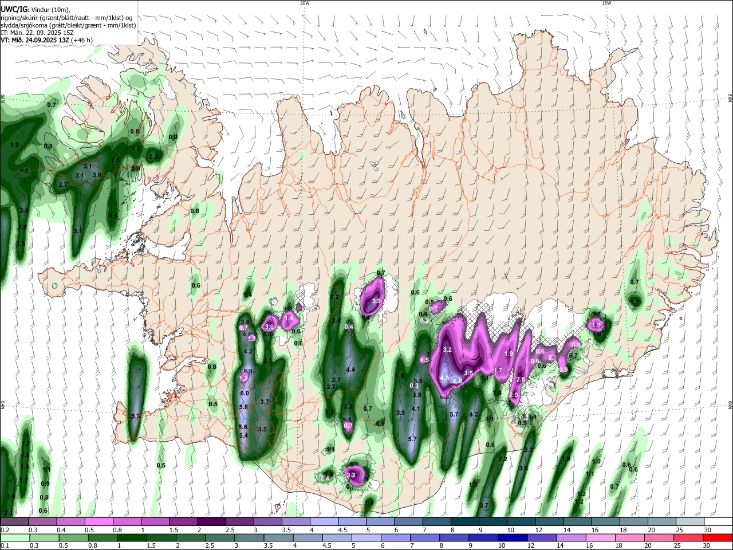Select the "slydda/snjókoma (grátt/bleikt/grænt - mm/1klst)" line
The width and height of the screenshot is (733, 550).
(x=68, y=25)
